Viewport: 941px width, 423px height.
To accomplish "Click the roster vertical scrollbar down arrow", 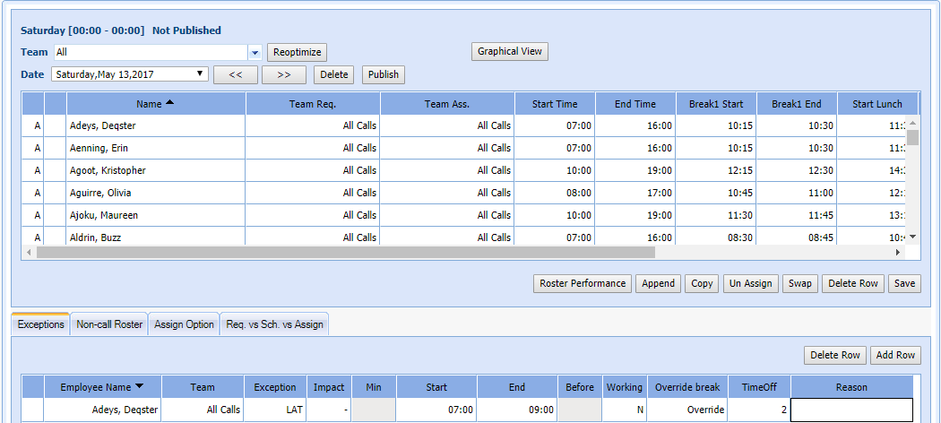I will point(913,237).
